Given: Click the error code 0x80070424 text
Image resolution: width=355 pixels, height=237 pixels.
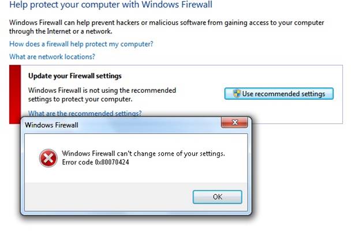Looking at the screenshot, I should pos(96,162).
